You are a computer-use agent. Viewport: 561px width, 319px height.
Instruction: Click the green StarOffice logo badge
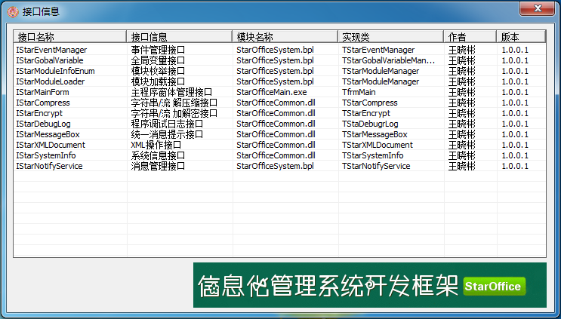click(495, 286)
